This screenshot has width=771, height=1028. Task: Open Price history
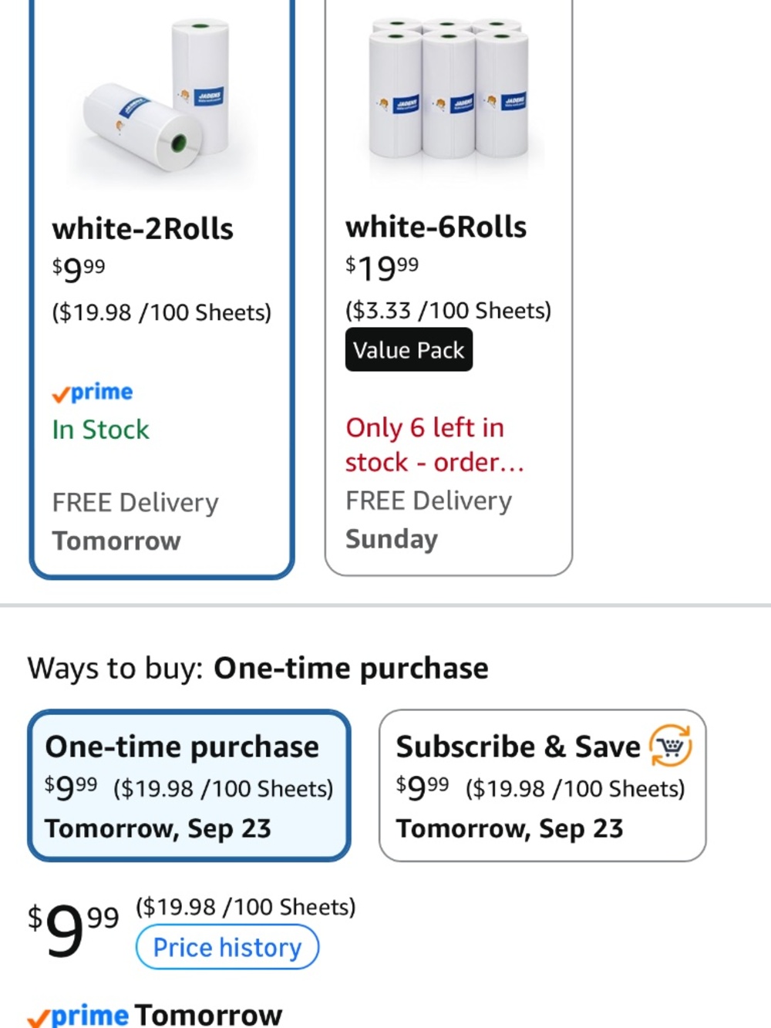pyautogui.click(x=227, y=947)
